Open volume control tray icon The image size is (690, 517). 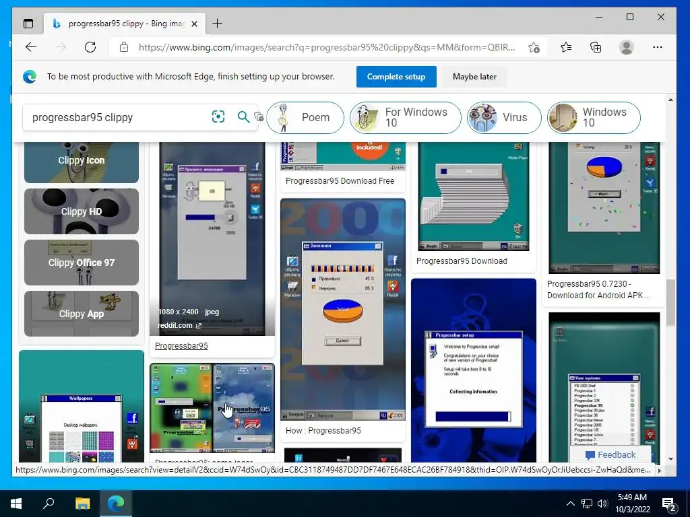603,504
